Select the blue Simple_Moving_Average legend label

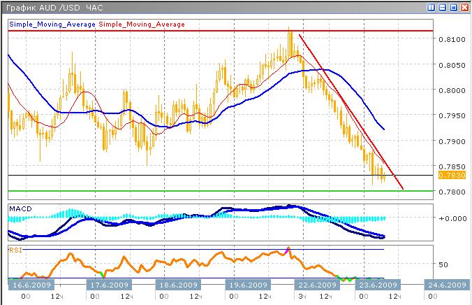point(52,24)
